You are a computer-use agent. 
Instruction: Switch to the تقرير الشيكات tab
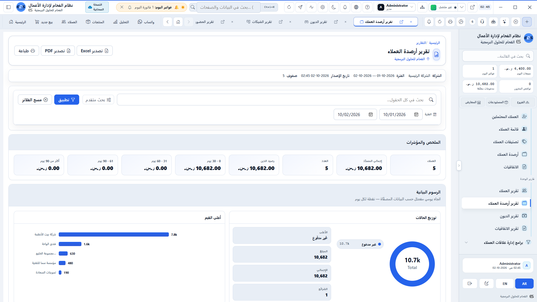(260, 22)
